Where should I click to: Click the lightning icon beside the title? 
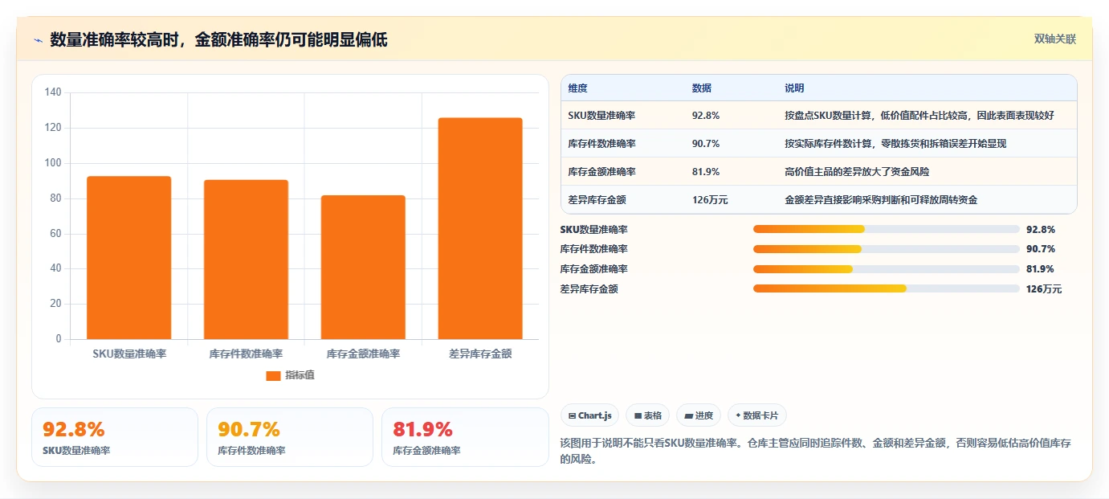[39, 40]
